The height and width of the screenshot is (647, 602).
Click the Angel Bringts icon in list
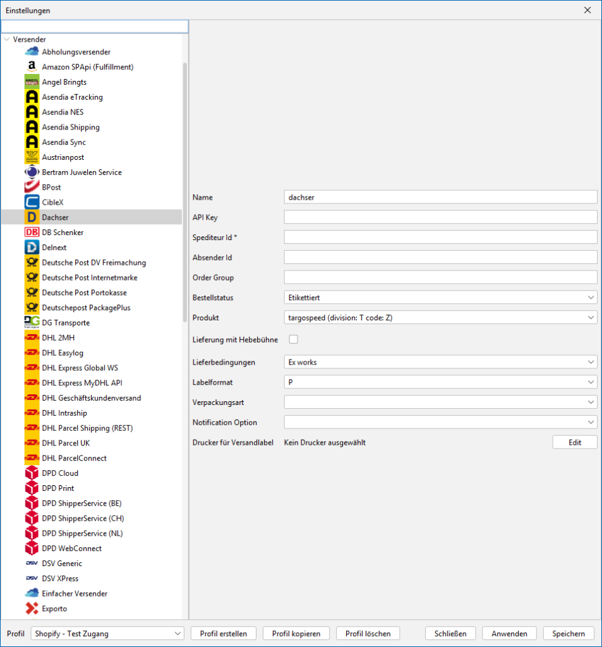tap(32, 82)
